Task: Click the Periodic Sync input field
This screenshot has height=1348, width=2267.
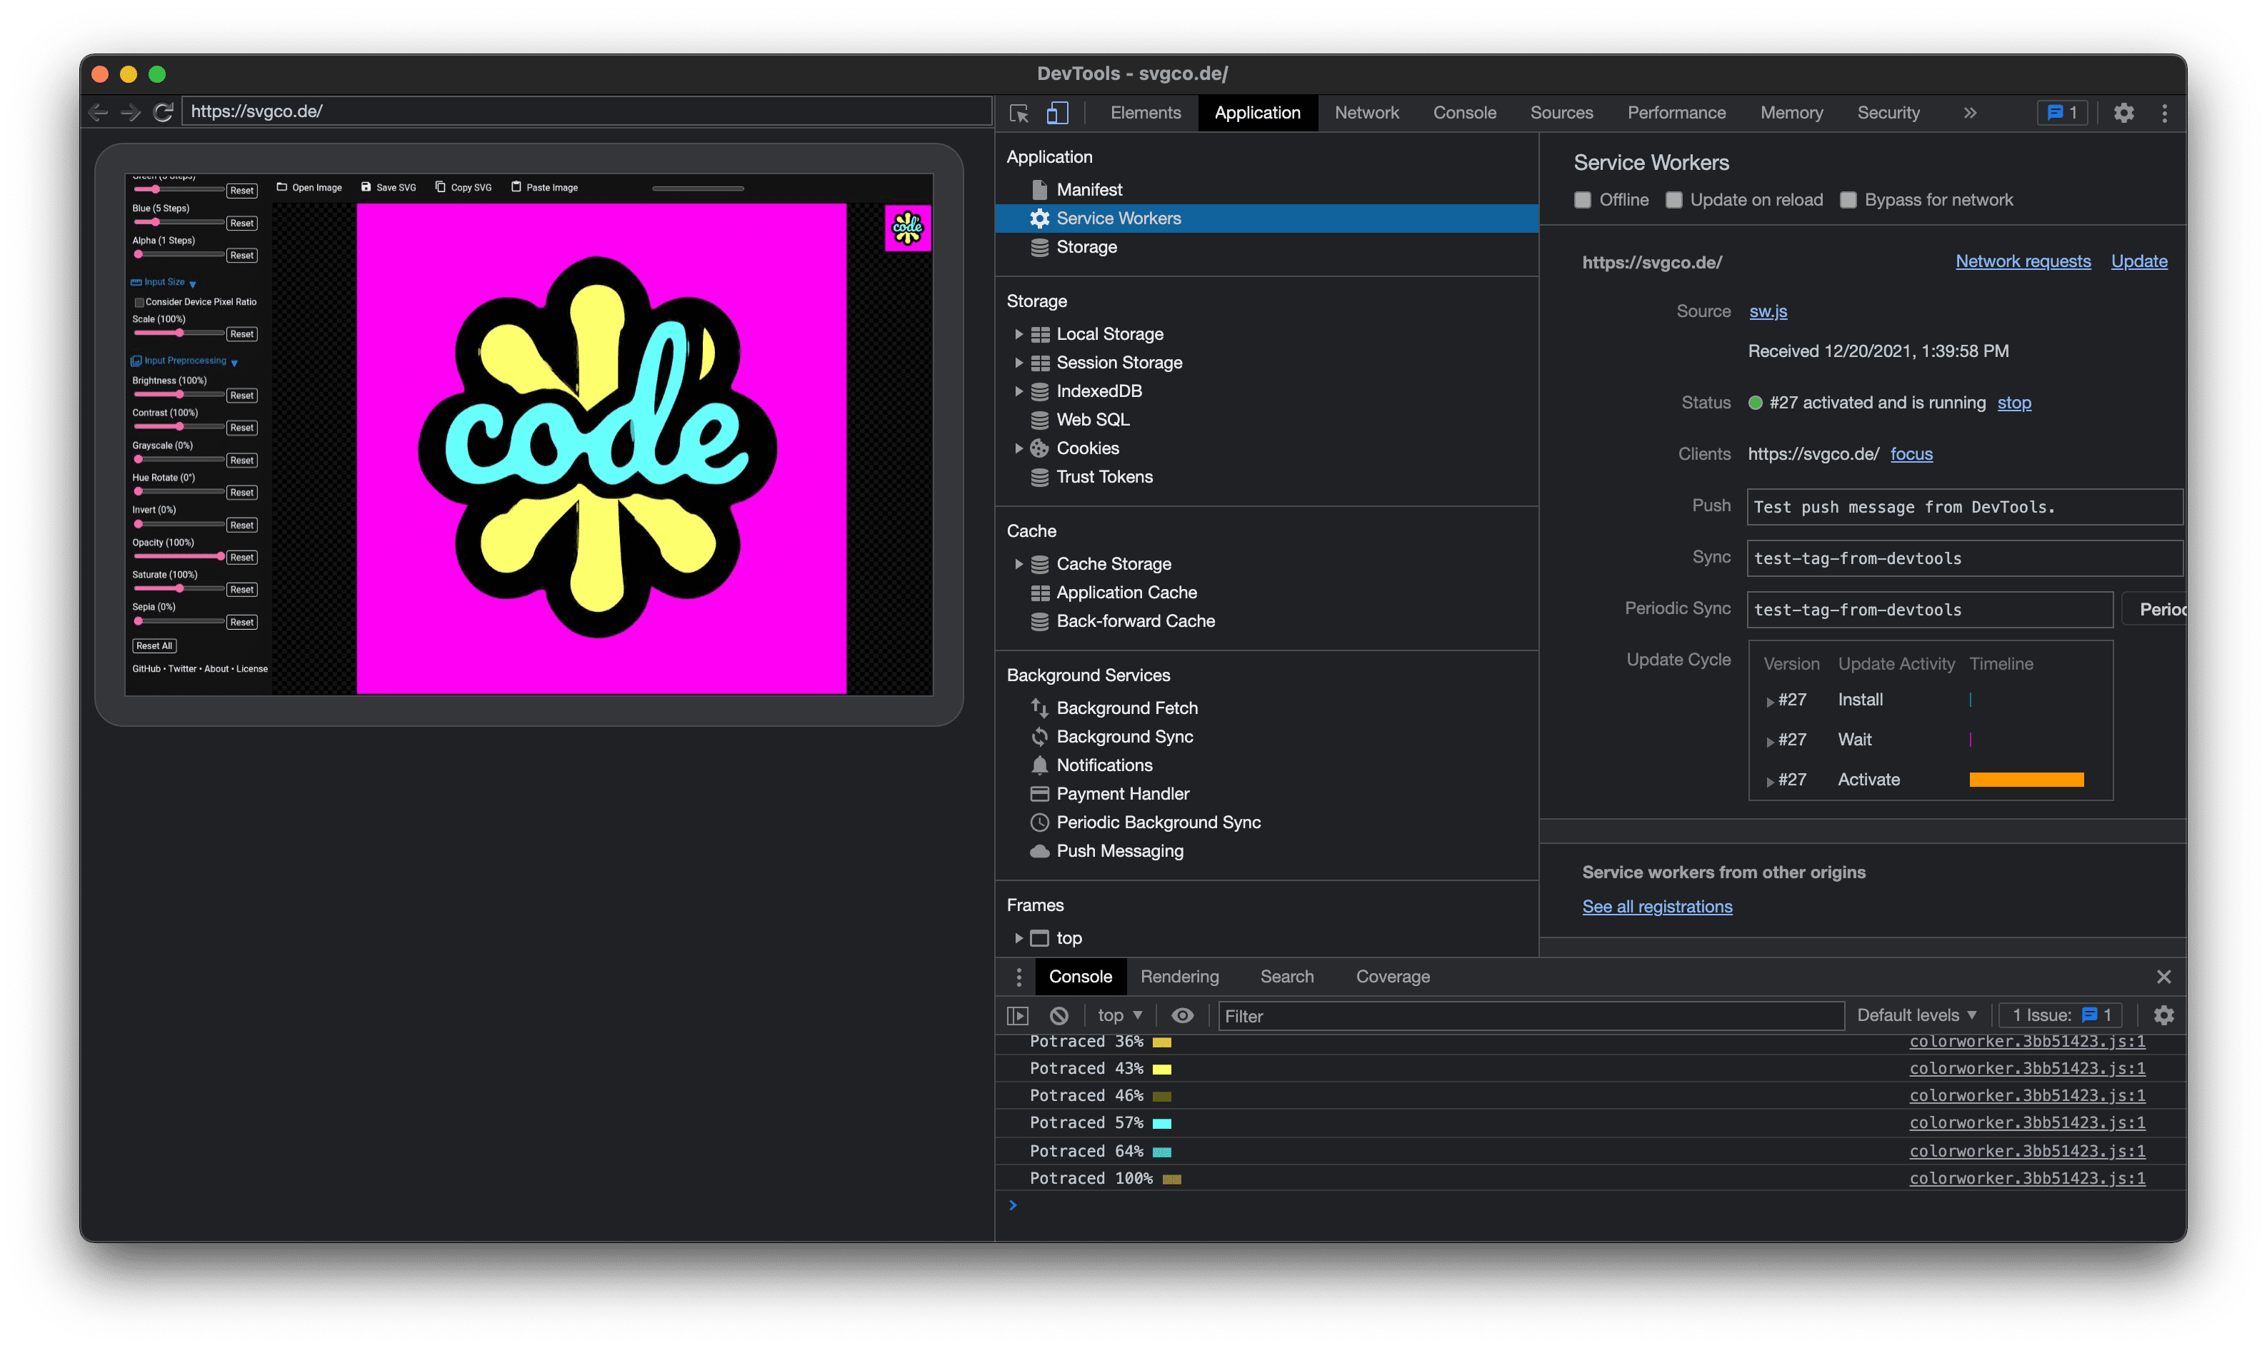Action: 1928,610
